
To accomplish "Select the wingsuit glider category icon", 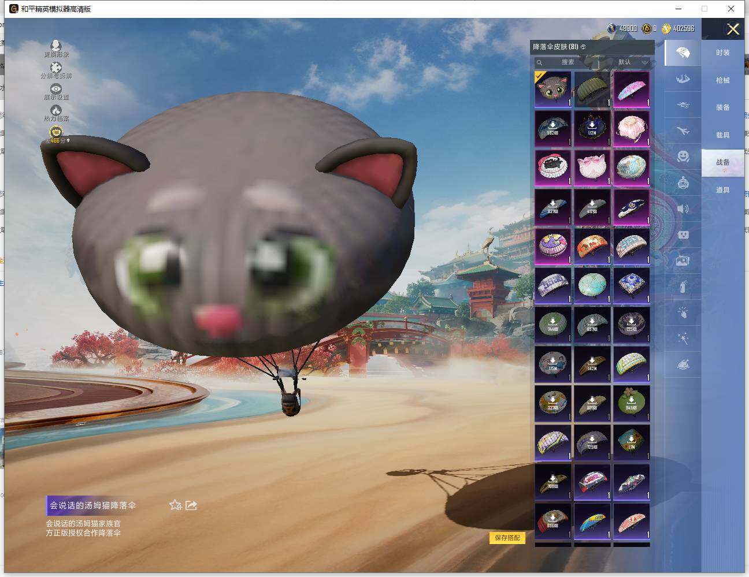I will (683, 79).
